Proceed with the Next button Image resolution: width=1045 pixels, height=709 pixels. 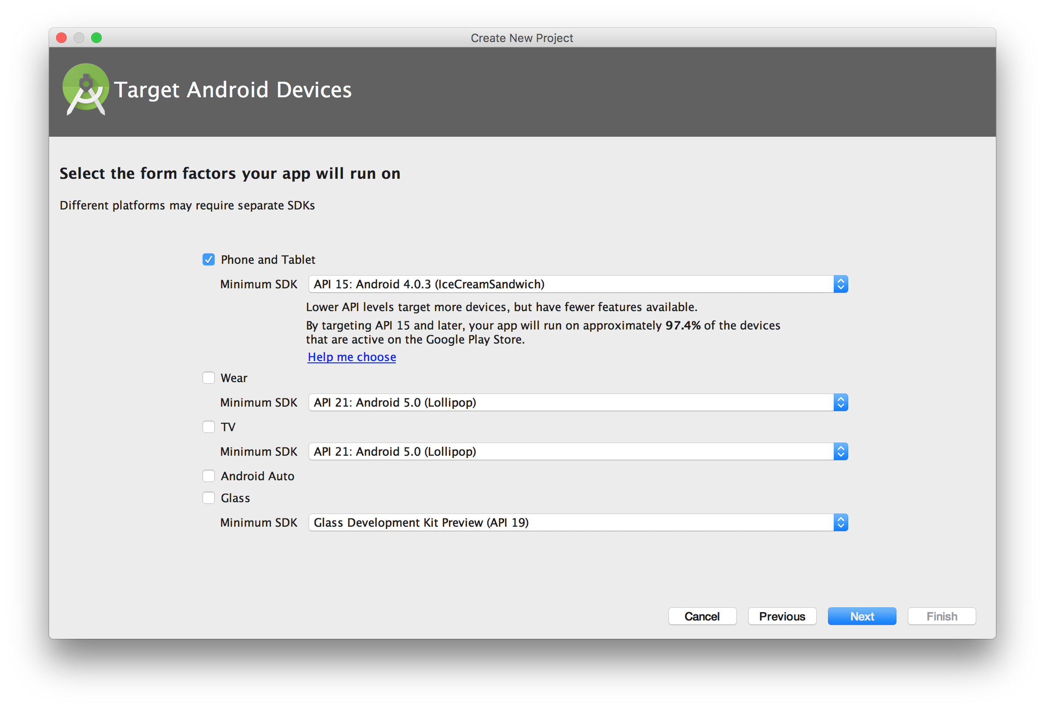pos(861,616)
